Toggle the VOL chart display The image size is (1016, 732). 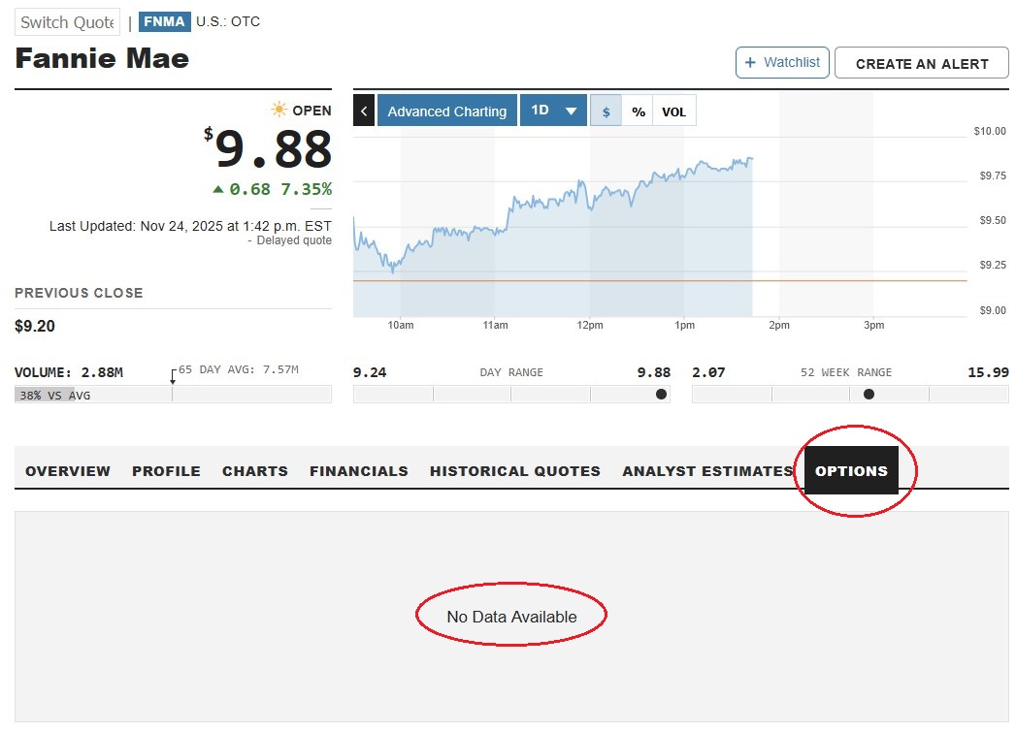tap(673, 111)
